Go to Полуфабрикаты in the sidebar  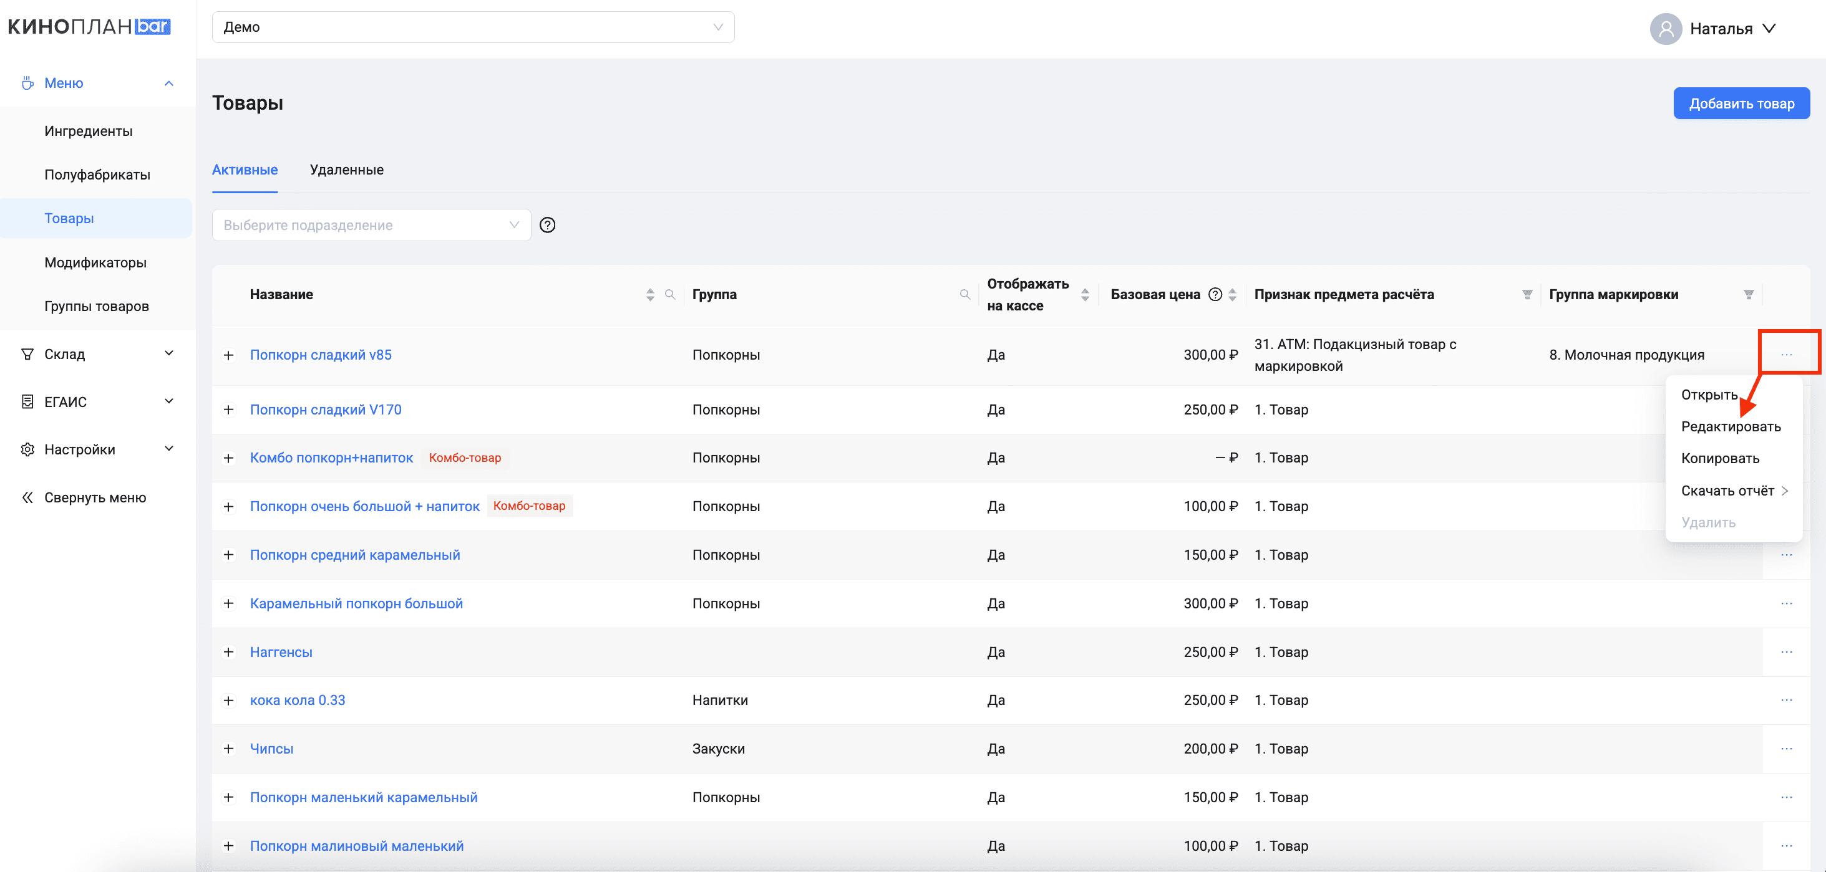pos(97,175)
